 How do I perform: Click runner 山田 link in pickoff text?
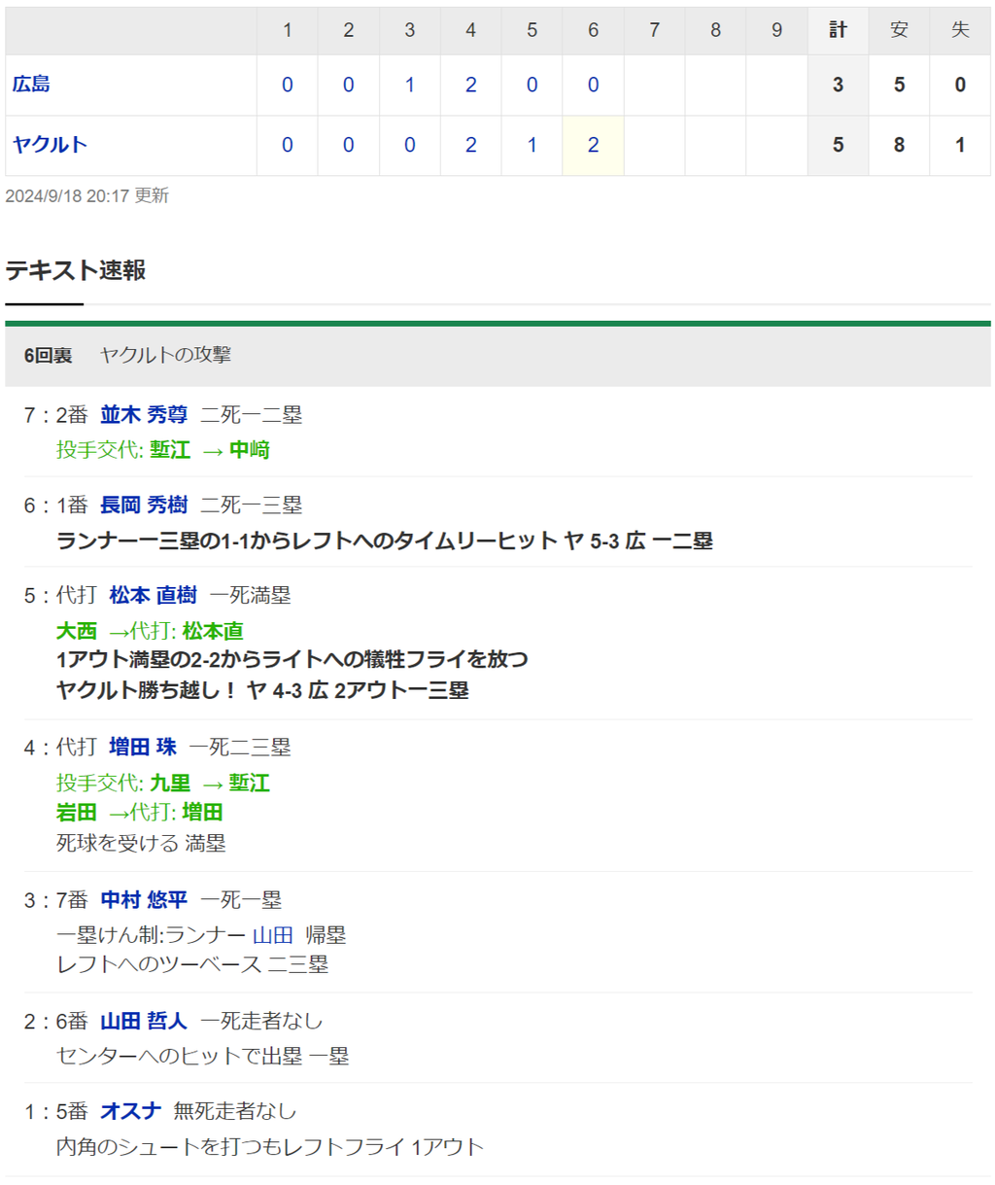[x=272, y=935]
